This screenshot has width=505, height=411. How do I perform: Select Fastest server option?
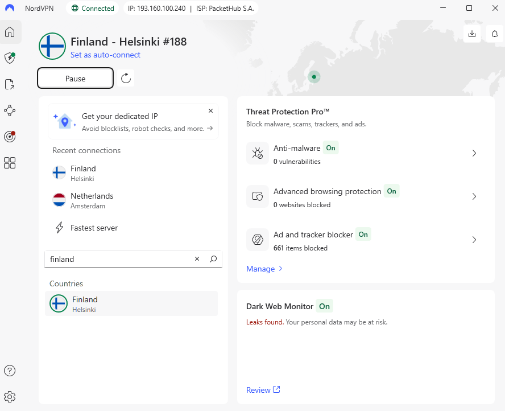click(133, 228)
